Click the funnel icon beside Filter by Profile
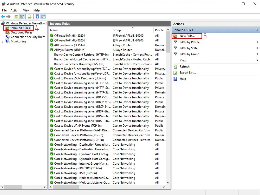The image size is (260, 195). tap(175, 42)
